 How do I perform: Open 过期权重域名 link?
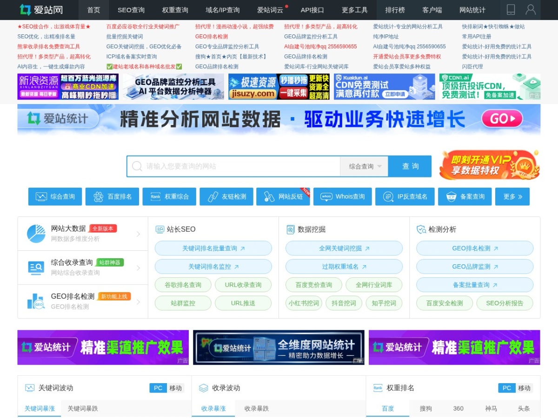click(344, 267)
